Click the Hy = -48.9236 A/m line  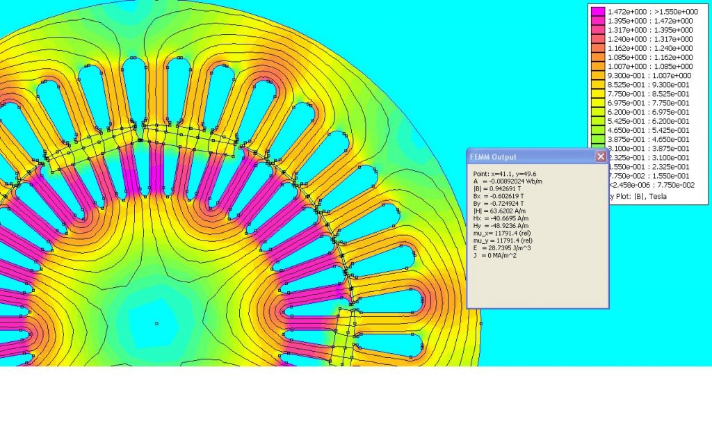point(501,226)
